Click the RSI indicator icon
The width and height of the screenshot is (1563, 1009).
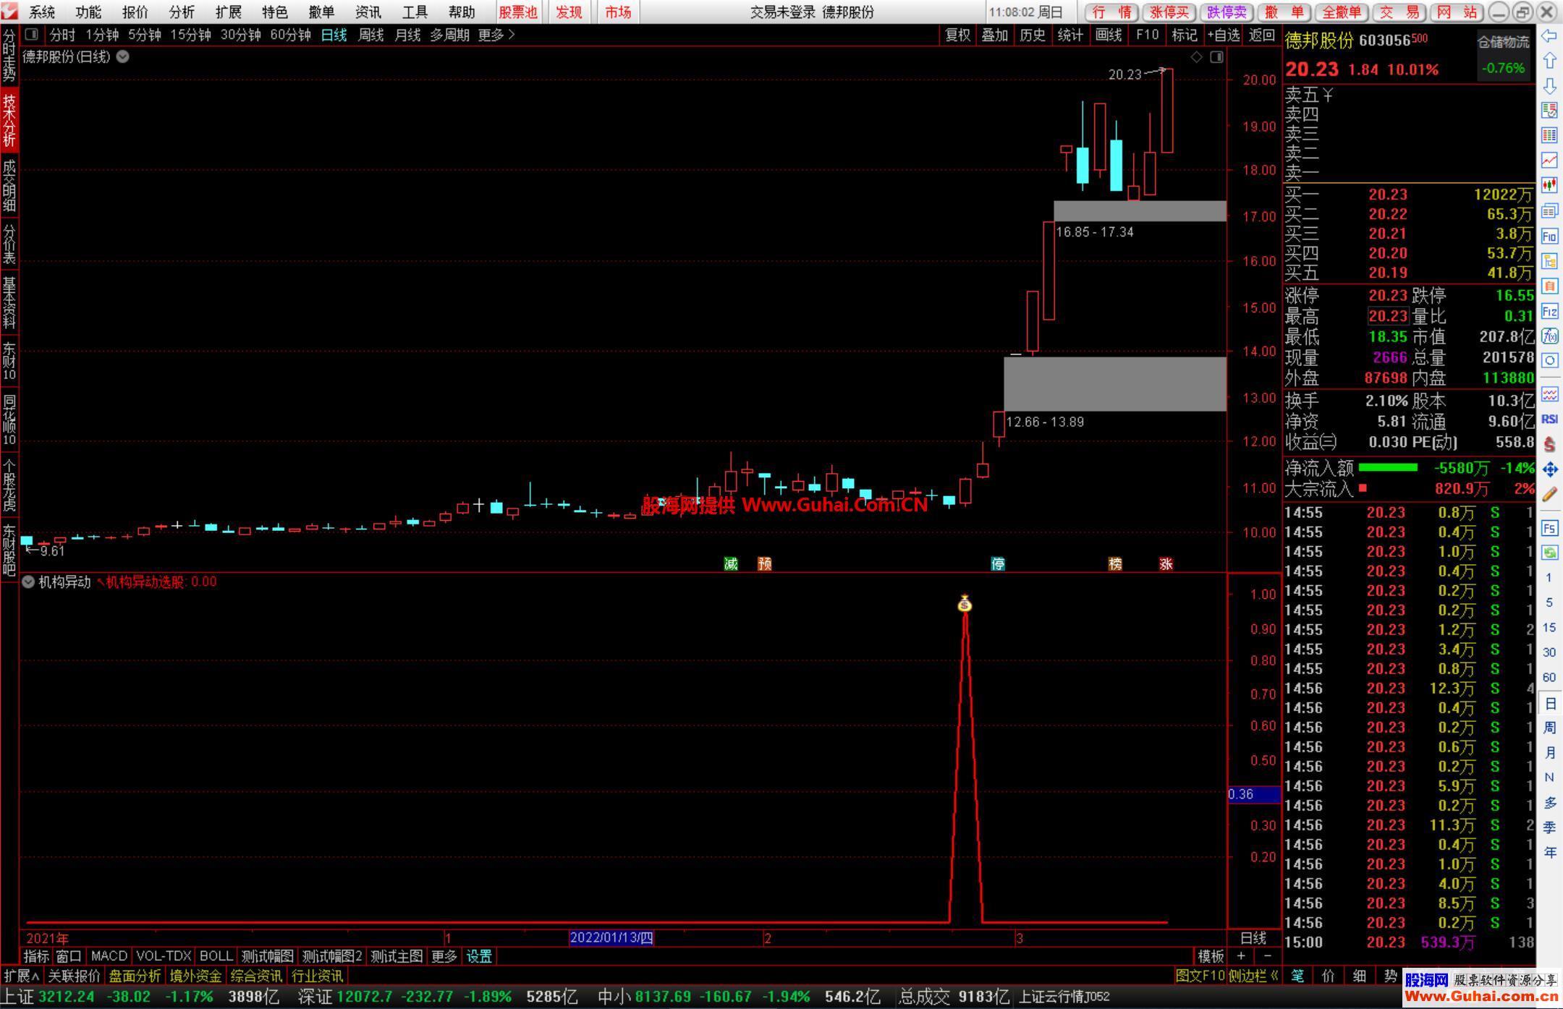pos(1549,419)
